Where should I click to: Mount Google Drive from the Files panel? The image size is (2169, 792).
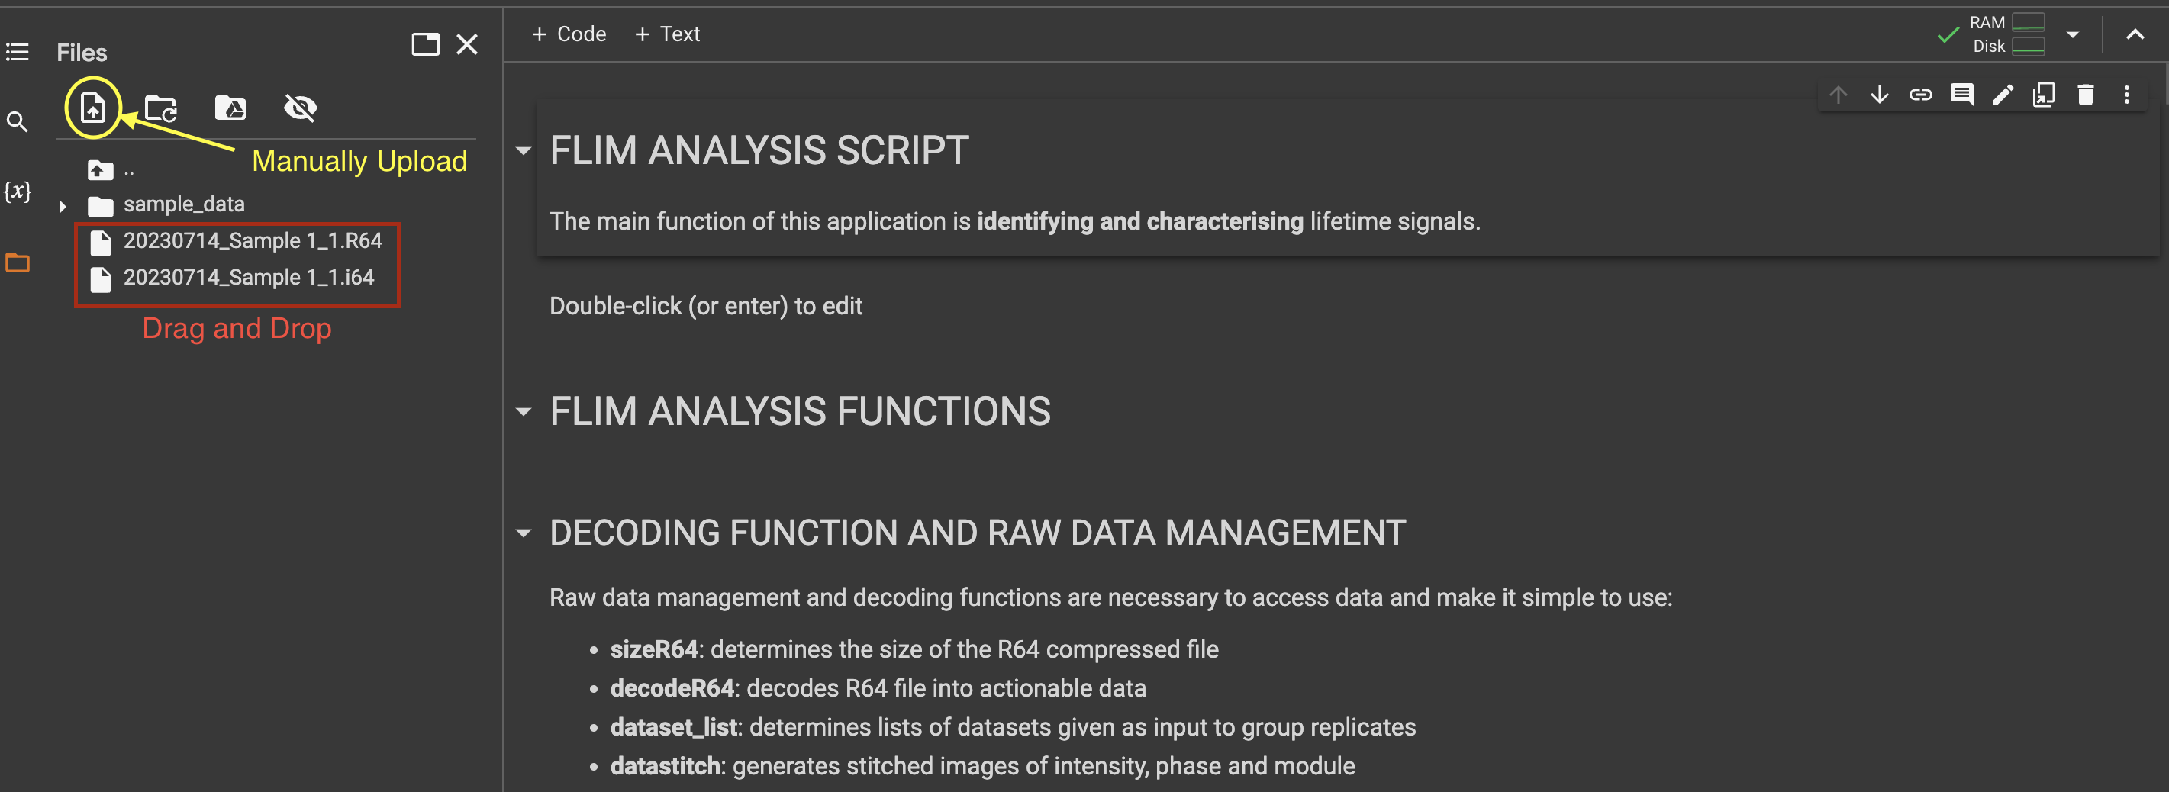(x=230, y=108)
